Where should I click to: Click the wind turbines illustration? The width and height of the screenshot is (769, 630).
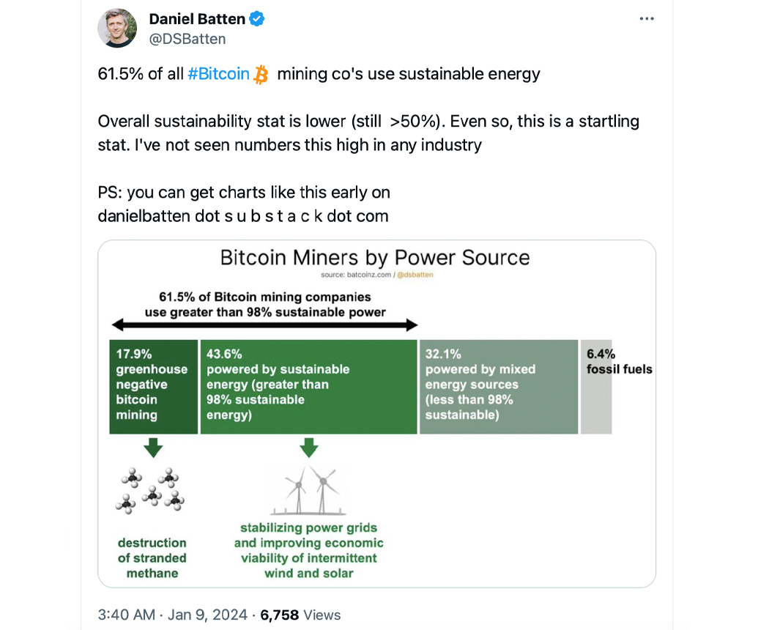[x=309, y=489]
